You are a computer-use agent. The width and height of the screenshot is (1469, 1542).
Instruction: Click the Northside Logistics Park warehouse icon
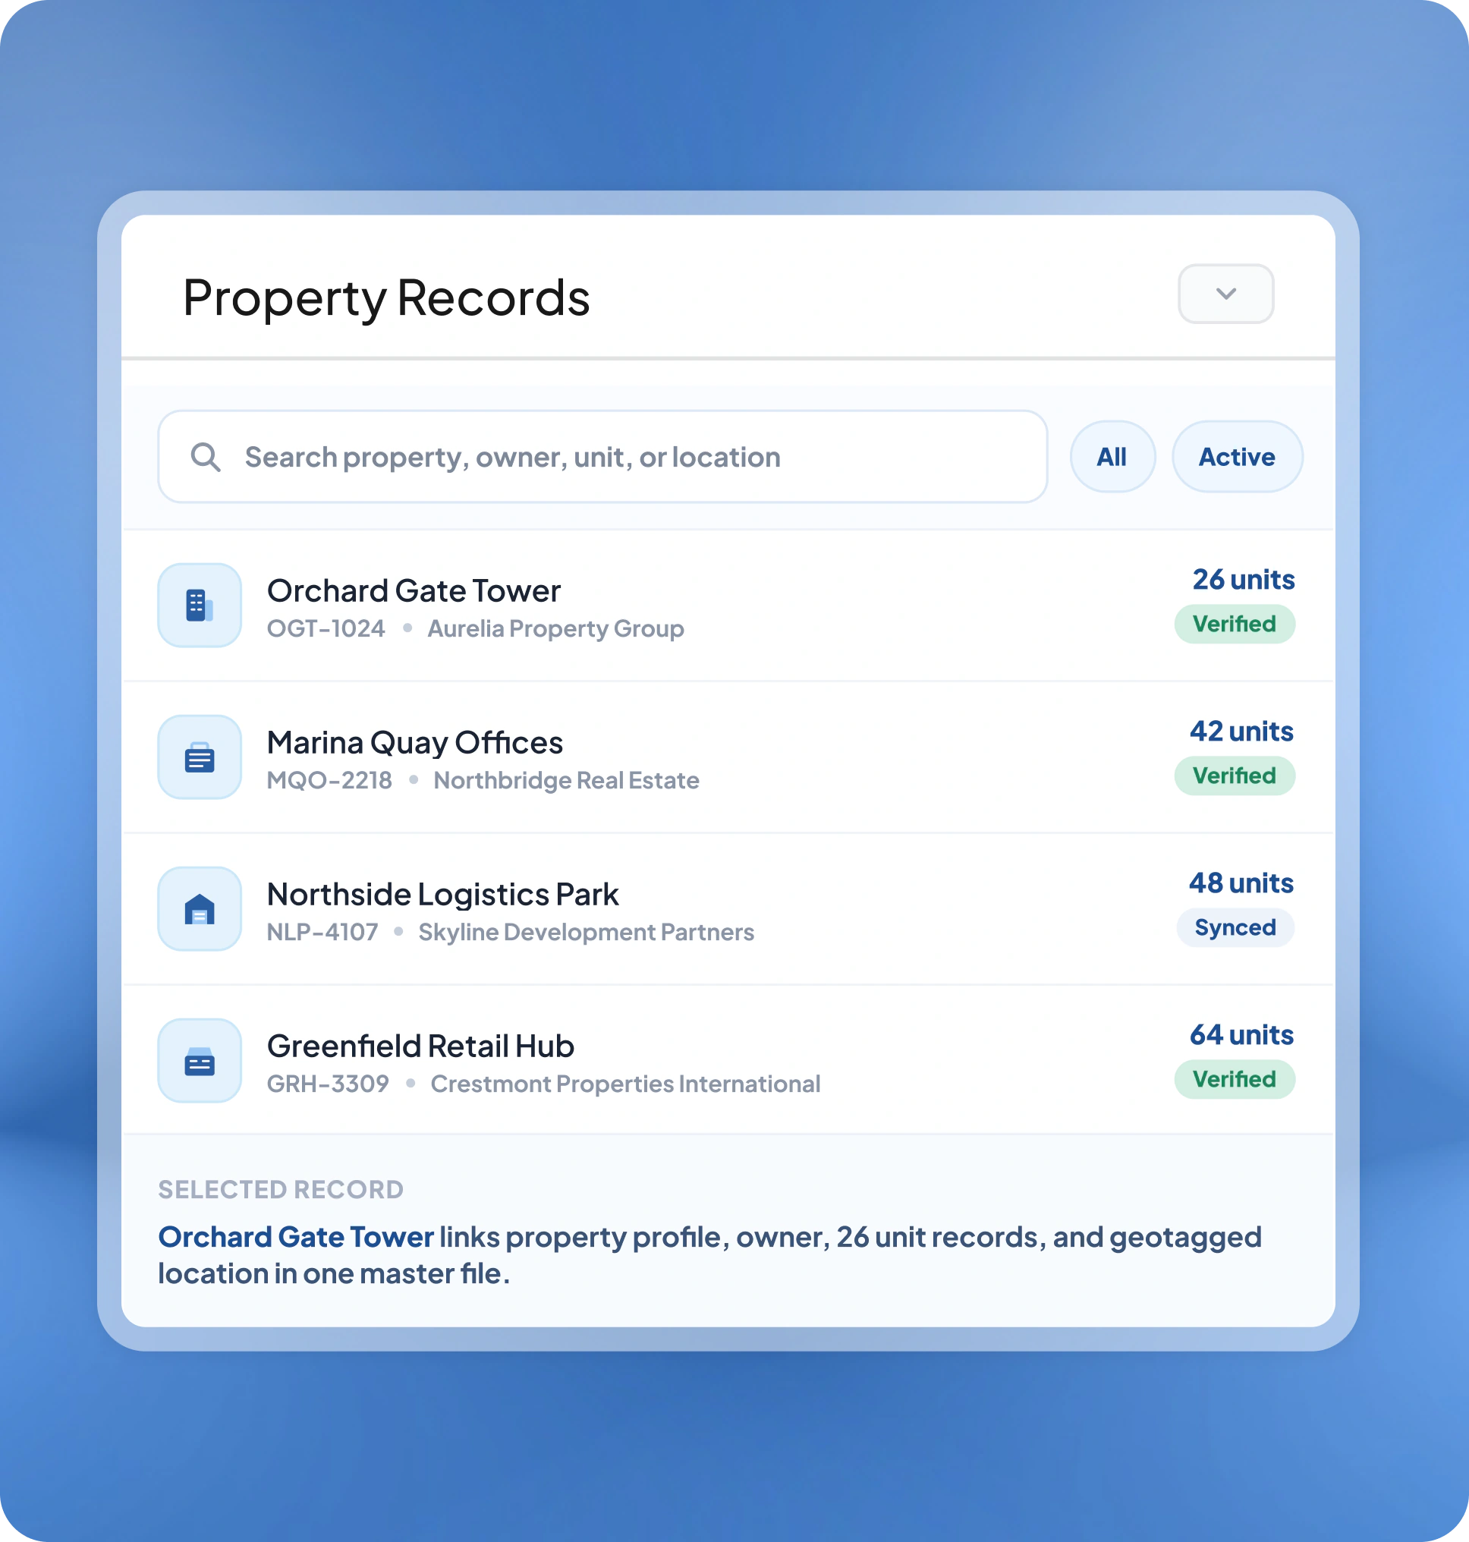coord(199,908)
